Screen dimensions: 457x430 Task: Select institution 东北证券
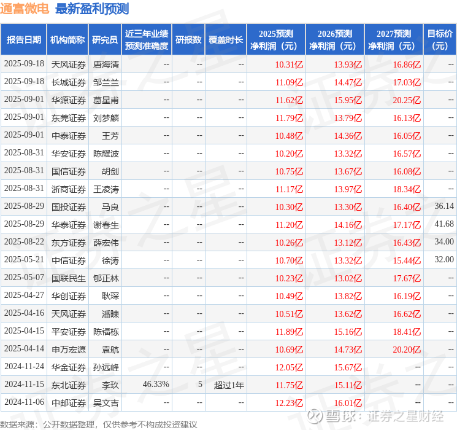click(x=69, y=385)
